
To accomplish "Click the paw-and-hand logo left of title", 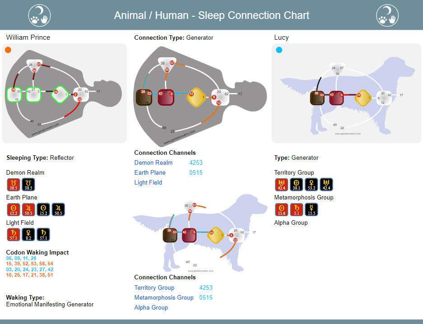I will (x=39, y=15).
